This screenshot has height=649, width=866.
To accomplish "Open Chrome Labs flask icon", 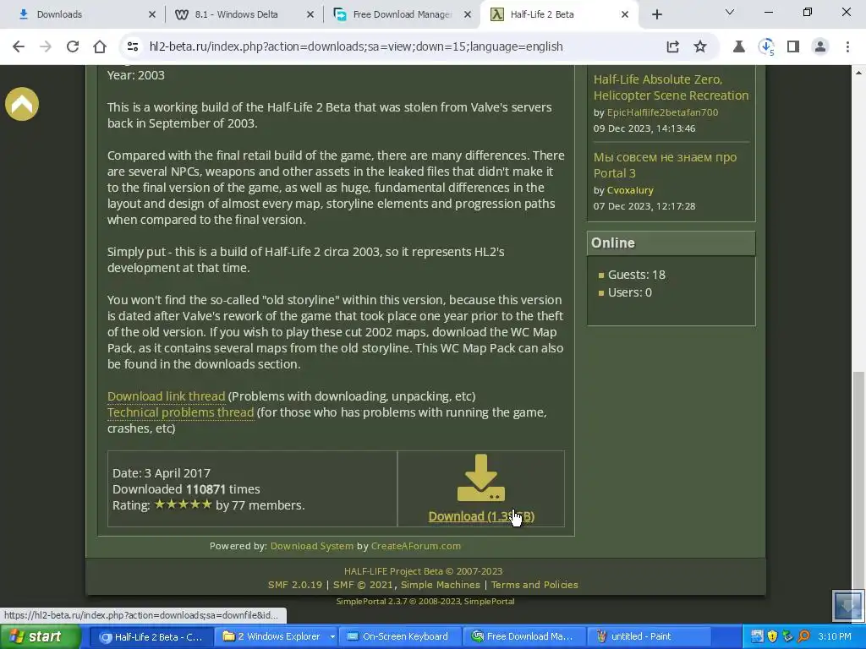I will pos(738,47).
